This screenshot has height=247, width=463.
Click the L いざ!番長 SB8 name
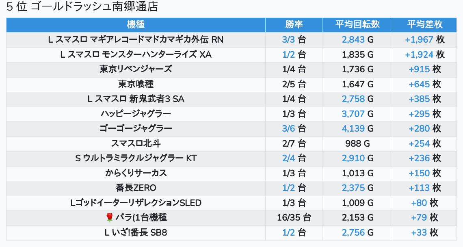pyautogui.click(x=136, y=232)
